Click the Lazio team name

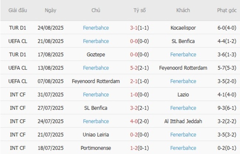point(183,94)
